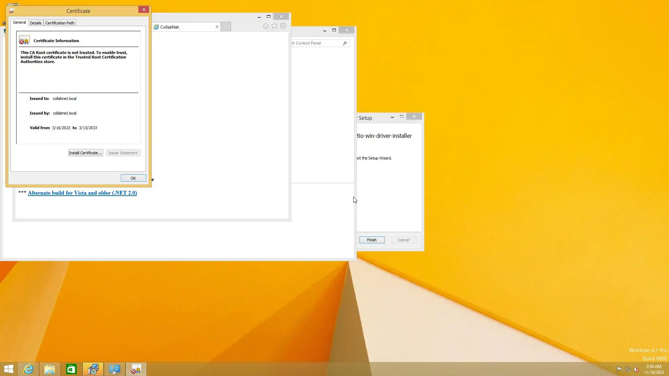Click the muted volume tray icon
Viewport: 669px width, 376px height.
pyautogui.click(x=636, y=369)
